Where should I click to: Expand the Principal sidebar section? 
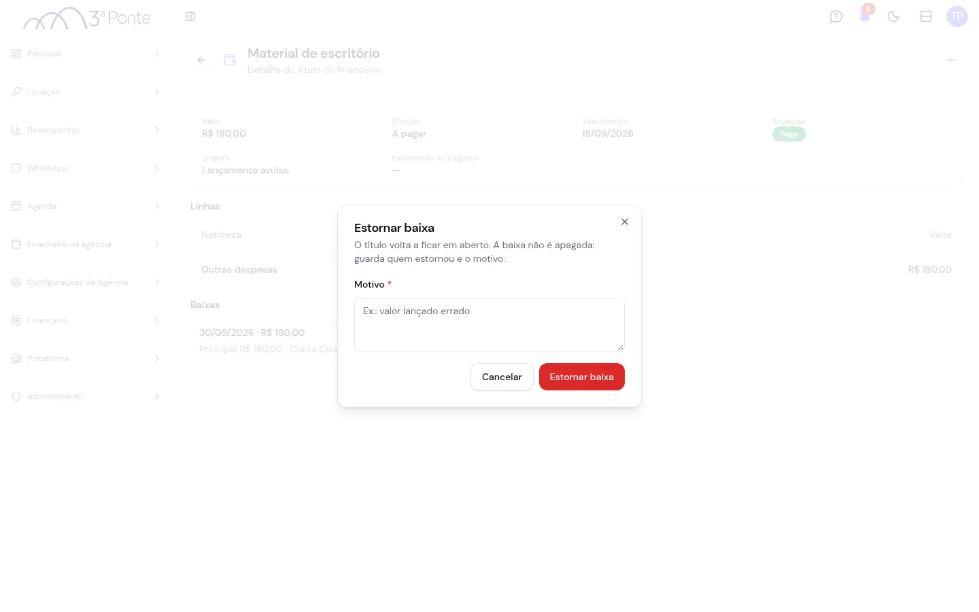86,54
